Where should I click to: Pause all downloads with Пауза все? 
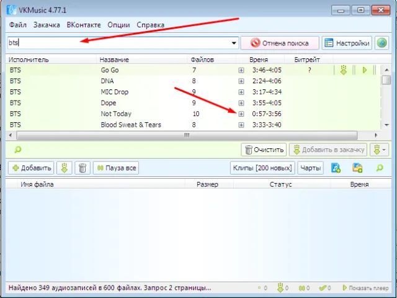[116, 168]
